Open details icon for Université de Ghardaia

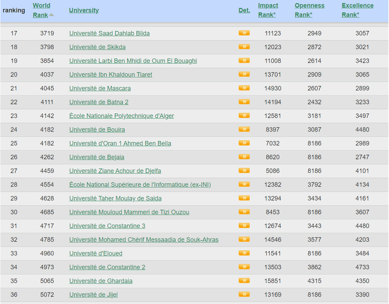coord(244,281)
